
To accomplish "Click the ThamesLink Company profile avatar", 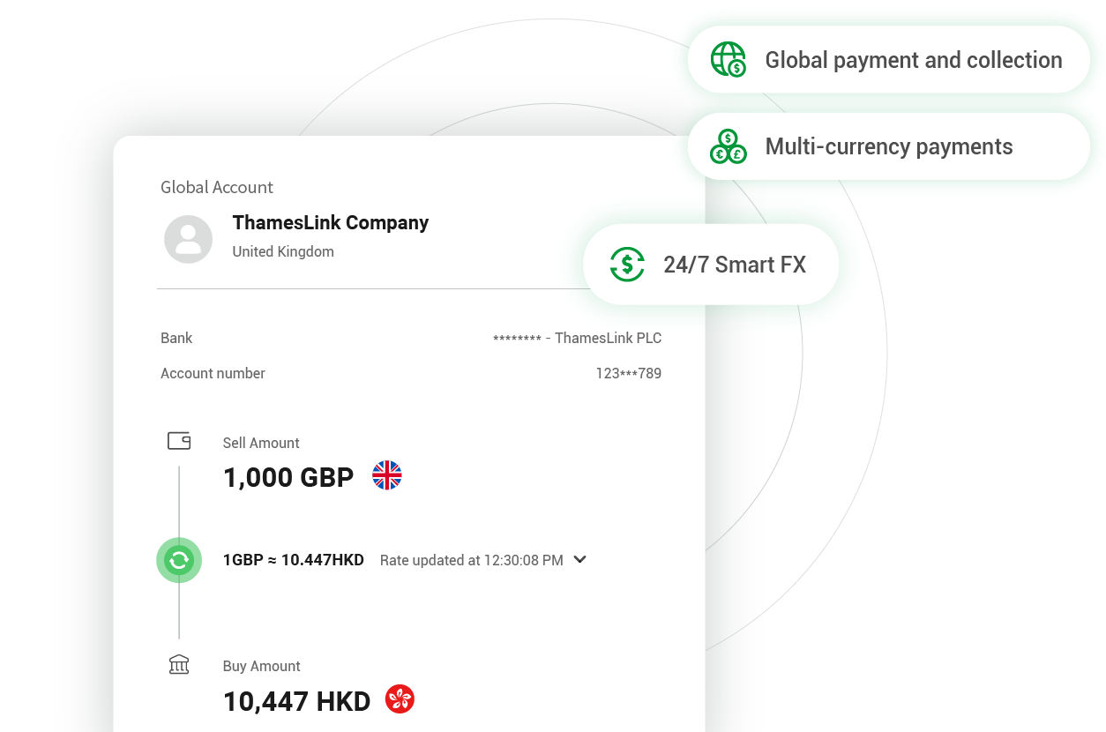I will [x=189, y=239].
